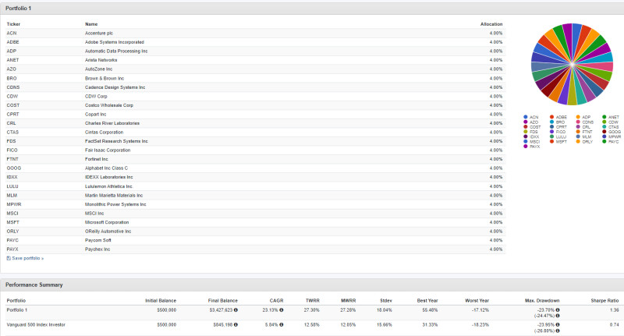Select Lululemon Athletica Inc name cell
The image size is (624, 336).
pos(108,186)
